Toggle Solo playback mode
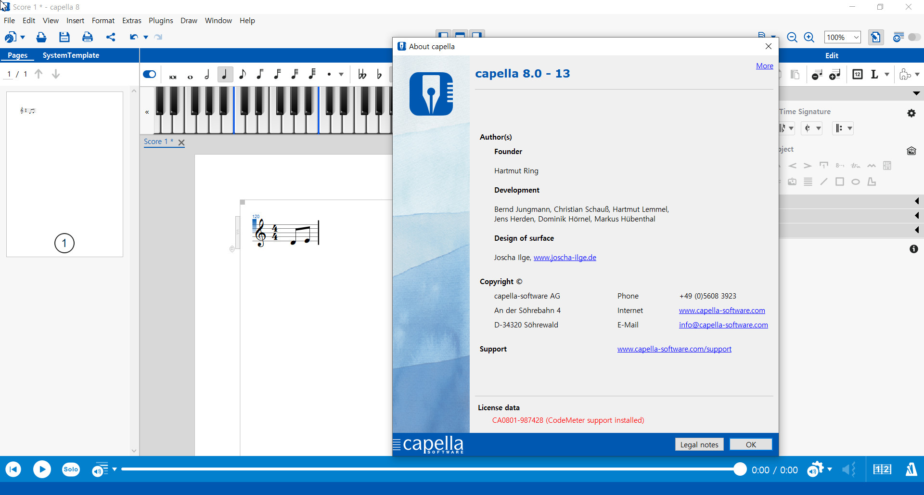Viewport: 924px width, 495px height. pos(71,469)
